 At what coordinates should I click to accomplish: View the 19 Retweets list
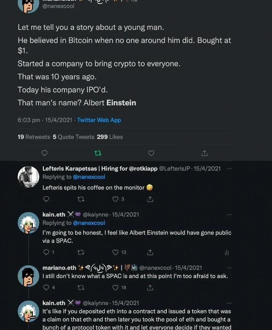[x=34, y=137]
